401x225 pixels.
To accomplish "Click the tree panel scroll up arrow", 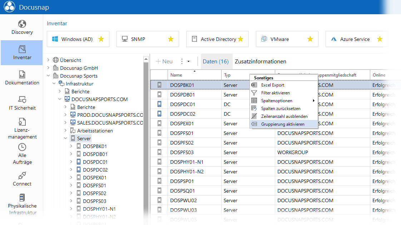I will [146, 59].
